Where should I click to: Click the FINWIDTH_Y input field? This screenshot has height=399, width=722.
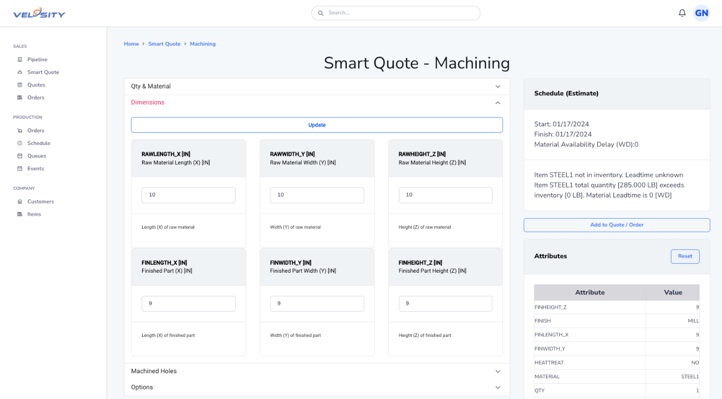tap(317, 304)
